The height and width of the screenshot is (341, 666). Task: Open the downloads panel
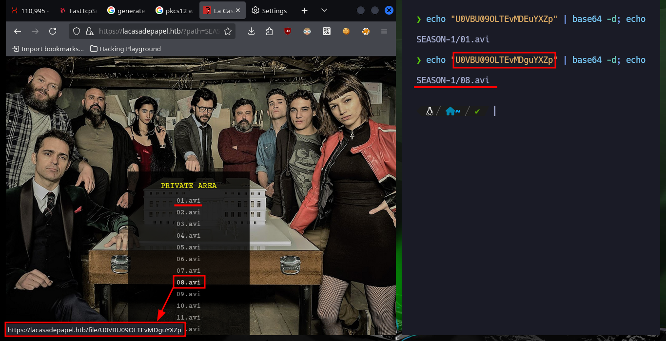click(x=252, y=31)
